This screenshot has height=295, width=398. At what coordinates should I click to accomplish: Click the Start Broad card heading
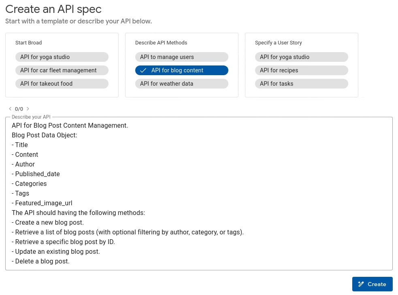(28, 42)
